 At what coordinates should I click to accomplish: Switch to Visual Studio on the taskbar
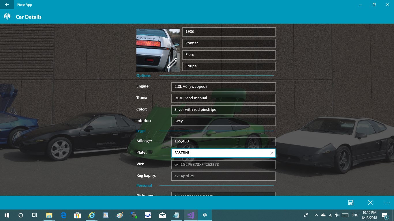pyautogui.click(x=191, y=215)
